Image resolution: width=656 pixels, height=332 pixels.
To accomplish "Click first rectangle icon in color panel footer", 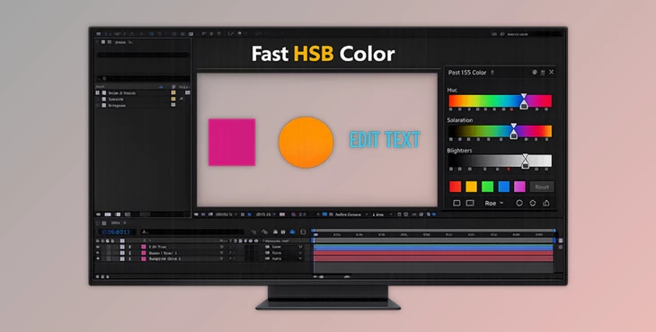I will point(457,203).
